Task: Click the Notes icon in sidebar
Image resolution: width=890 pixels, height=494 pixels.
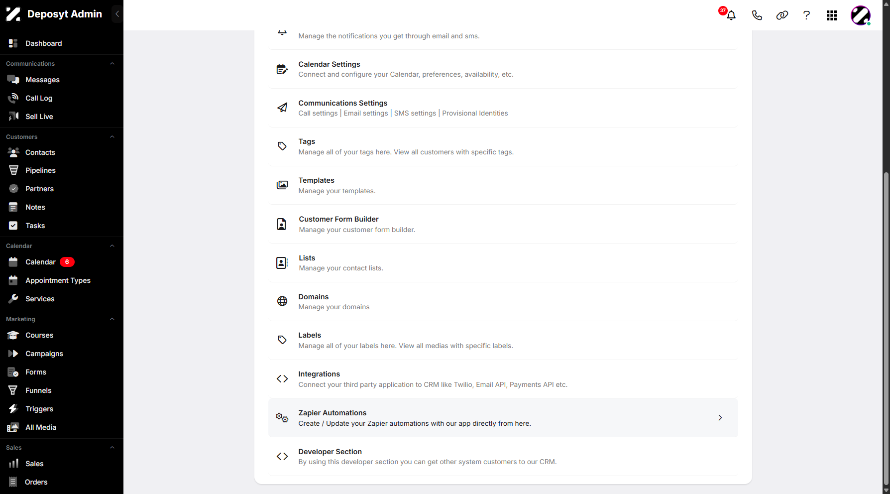Action: (13, 207)
